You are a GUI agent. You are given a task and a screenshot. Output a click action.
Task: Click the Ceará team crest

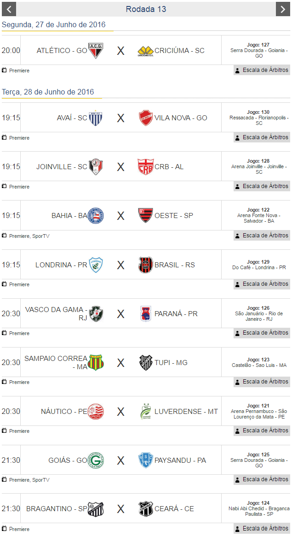click(145, 509)
